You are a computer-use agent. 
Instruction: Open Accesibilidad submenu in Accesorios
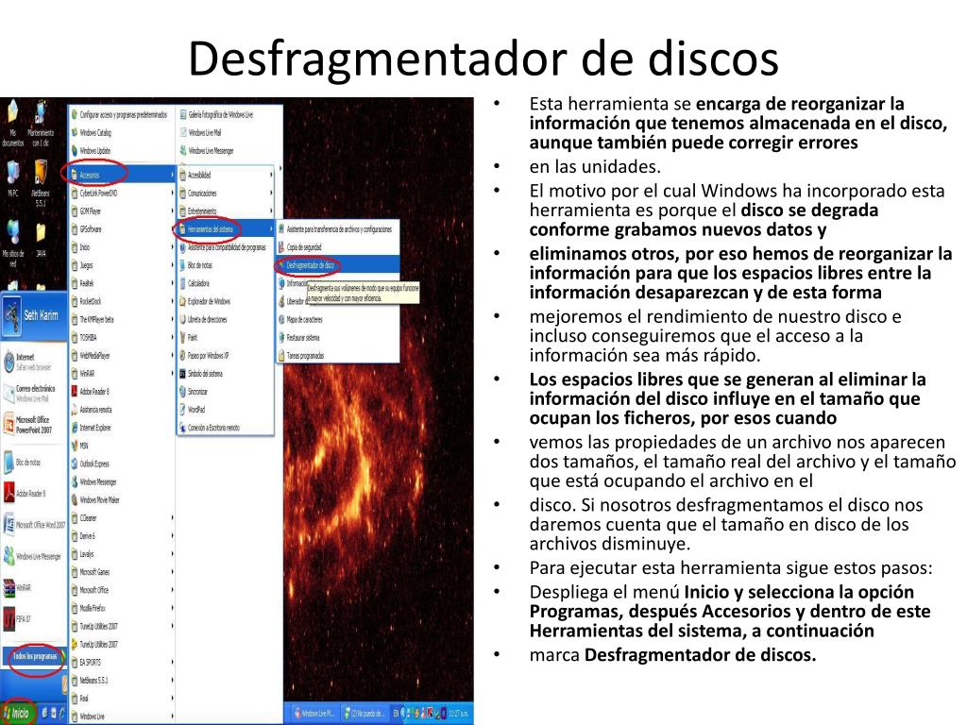click(x=226, y=175)
